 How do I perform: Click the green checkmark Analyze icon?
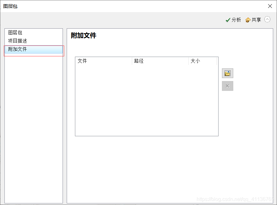click(228, 19)
